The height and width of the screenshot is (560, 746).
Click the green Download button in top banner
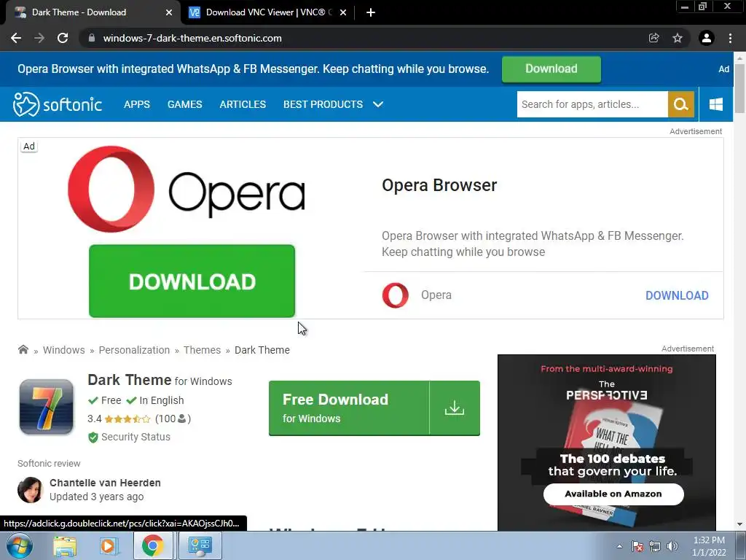pos(551,69)
